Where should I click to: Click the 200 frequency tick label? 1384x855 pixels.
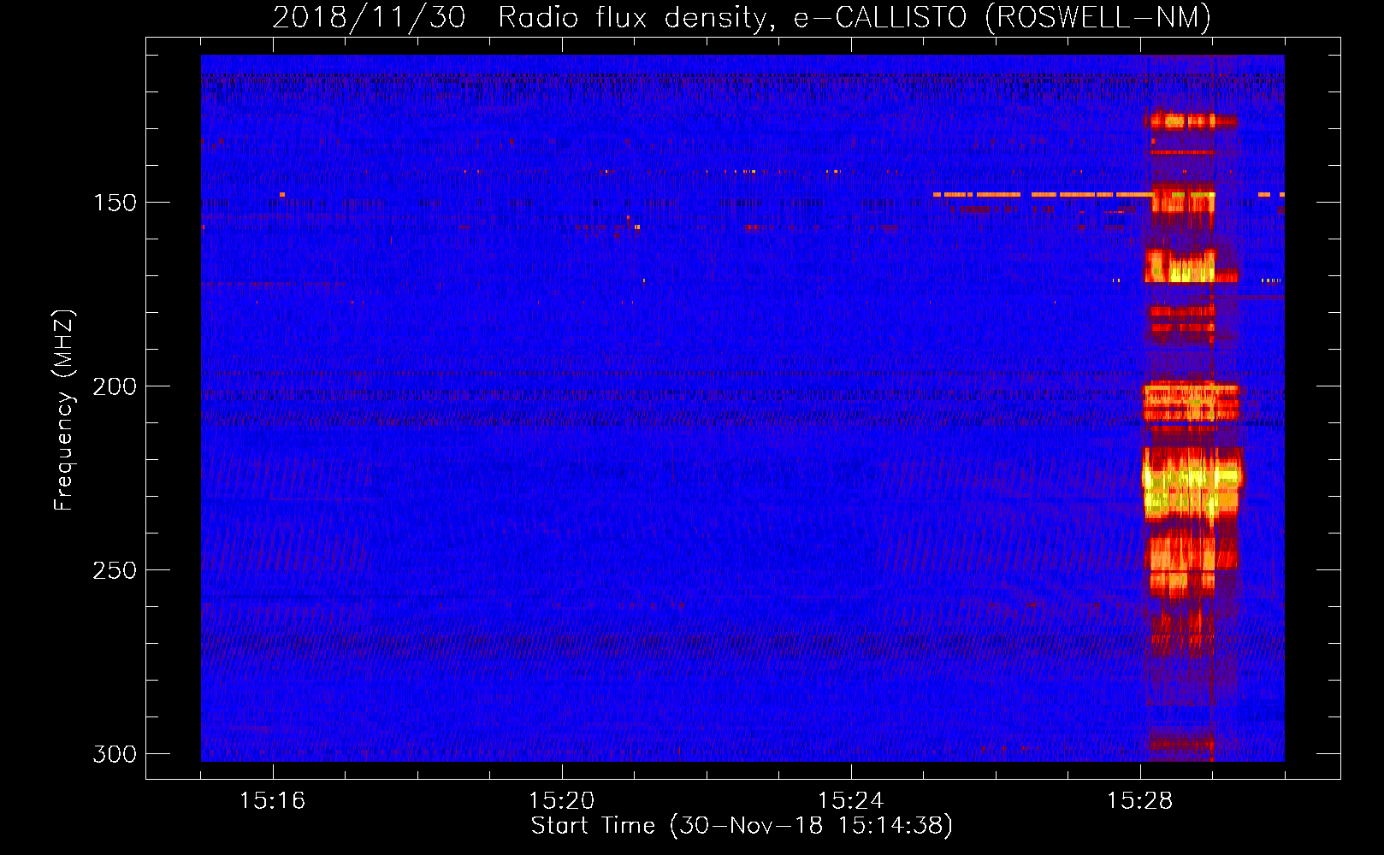[115, 386]
